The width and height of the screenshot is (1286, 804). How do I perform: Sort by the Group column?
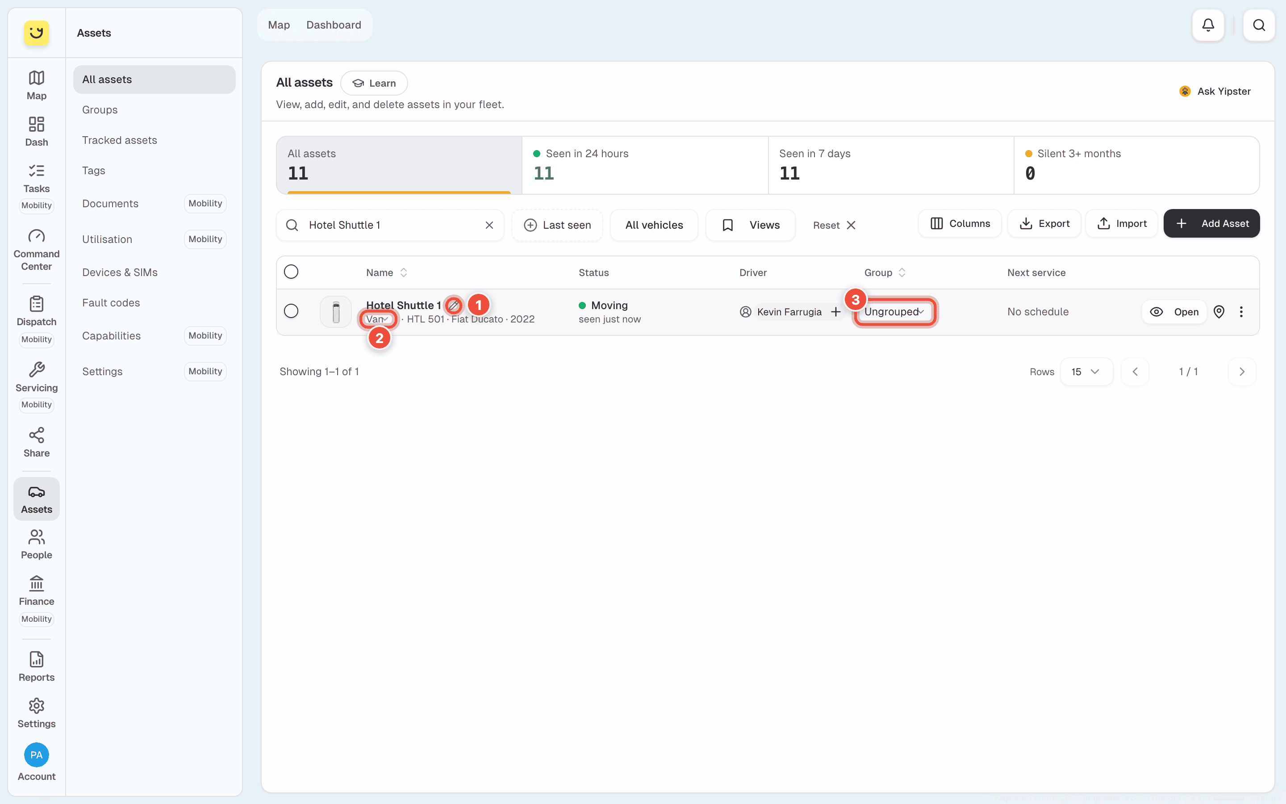point(885,272)
